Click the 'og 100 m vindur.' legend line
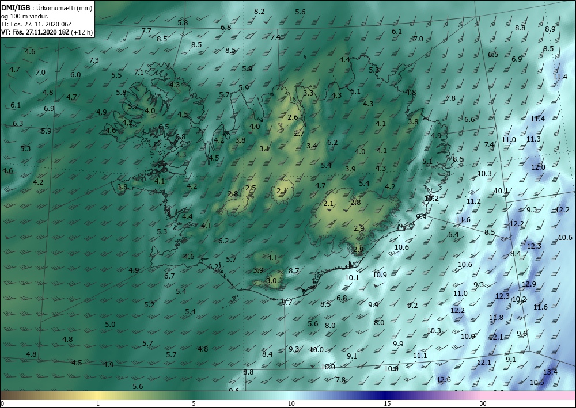576x408 pixels. click(x=25, y=16)
